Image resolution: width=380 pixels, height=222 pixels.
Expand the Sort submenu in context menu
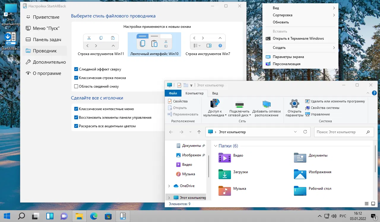[300, 15]
